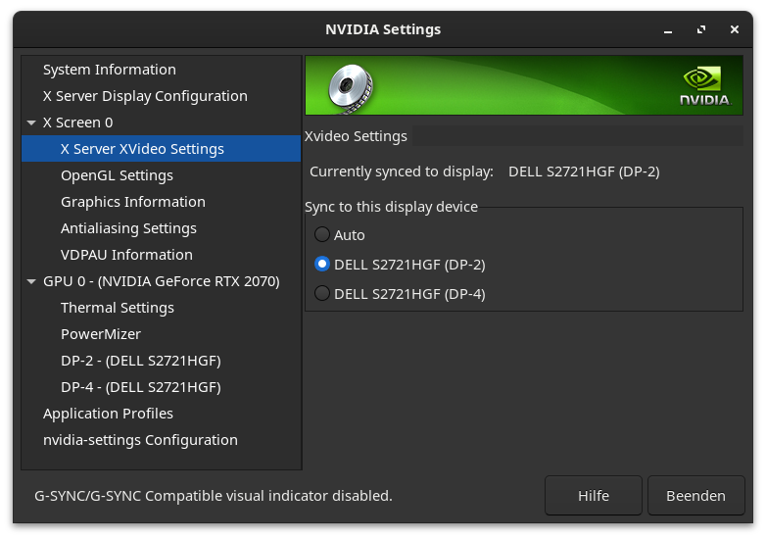Open OpenGL Settings page

click(162, 175)
